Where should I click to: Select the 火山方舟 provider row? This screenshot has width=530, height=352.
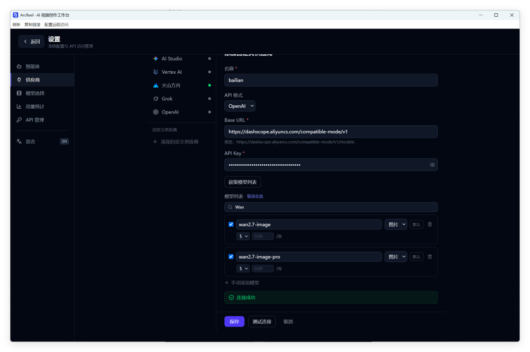(182, 85)
